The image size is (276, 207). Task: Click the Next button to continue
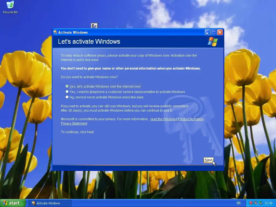(208, 160)
